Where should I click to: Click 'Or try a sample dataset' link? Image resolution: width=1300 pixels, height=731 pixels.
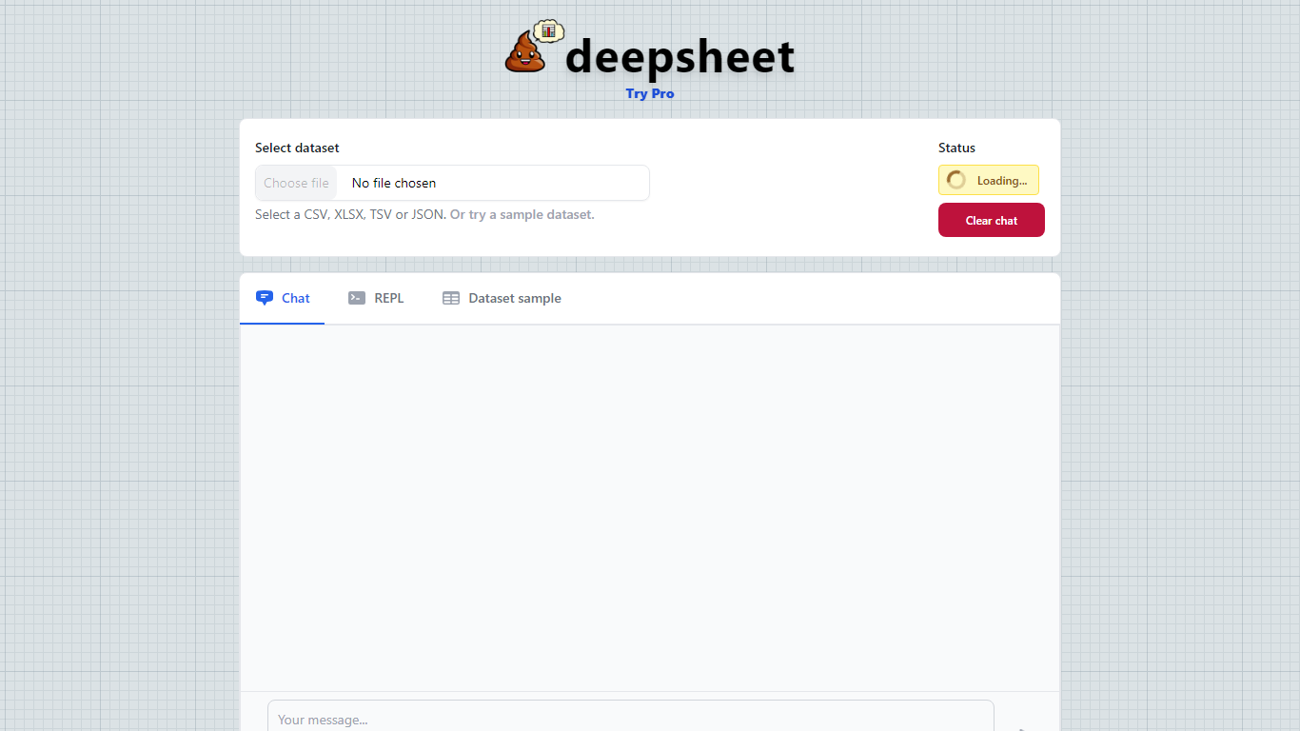click(522, 214)
